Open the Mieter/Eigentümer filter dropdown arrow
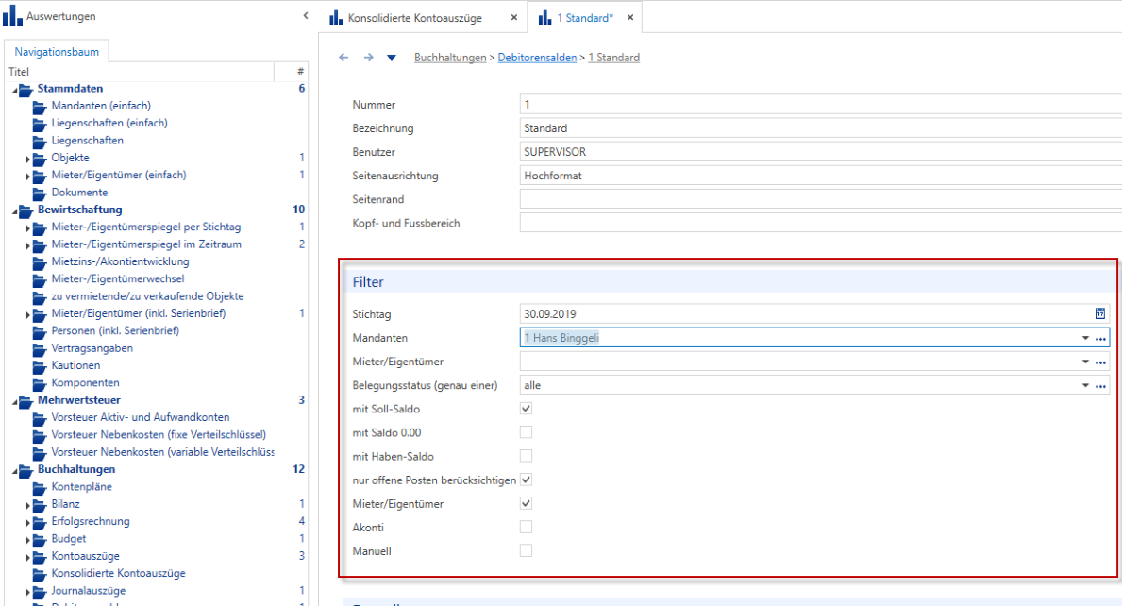Viewport: 1122px width, 606px height. point(1085,362)
